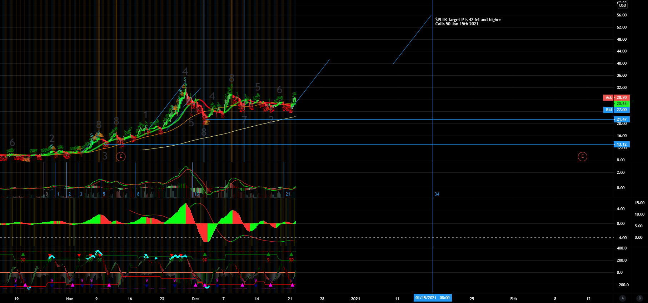Toggle the B scale button
The height and width of the screenshot is (303, 648).
point(639,298)
